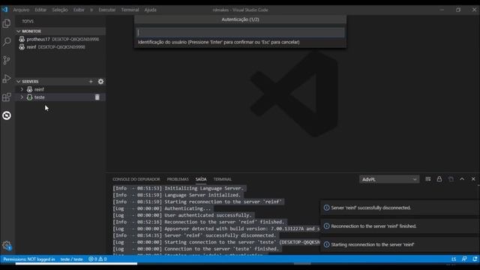Clear the output panel
Viewport: 480px width, 270px height.
point(428,179)
